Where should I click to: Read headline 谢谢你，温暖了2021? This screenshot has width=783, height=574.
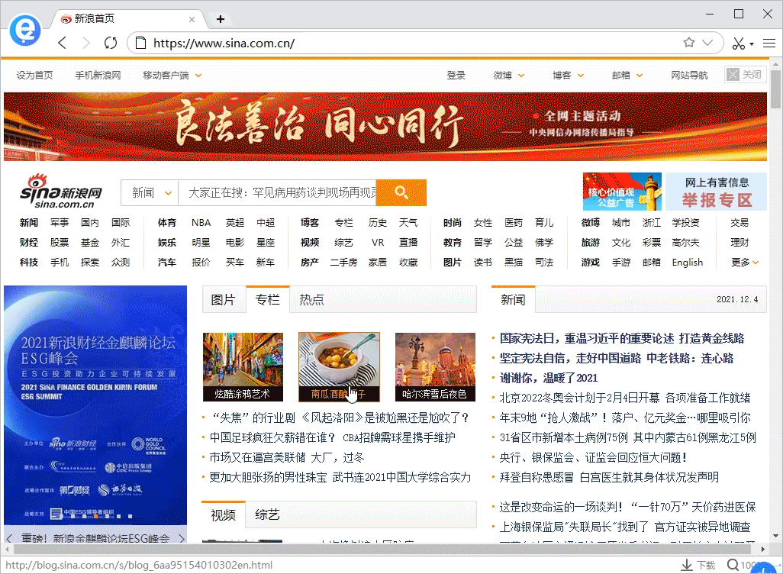[548, 378]
